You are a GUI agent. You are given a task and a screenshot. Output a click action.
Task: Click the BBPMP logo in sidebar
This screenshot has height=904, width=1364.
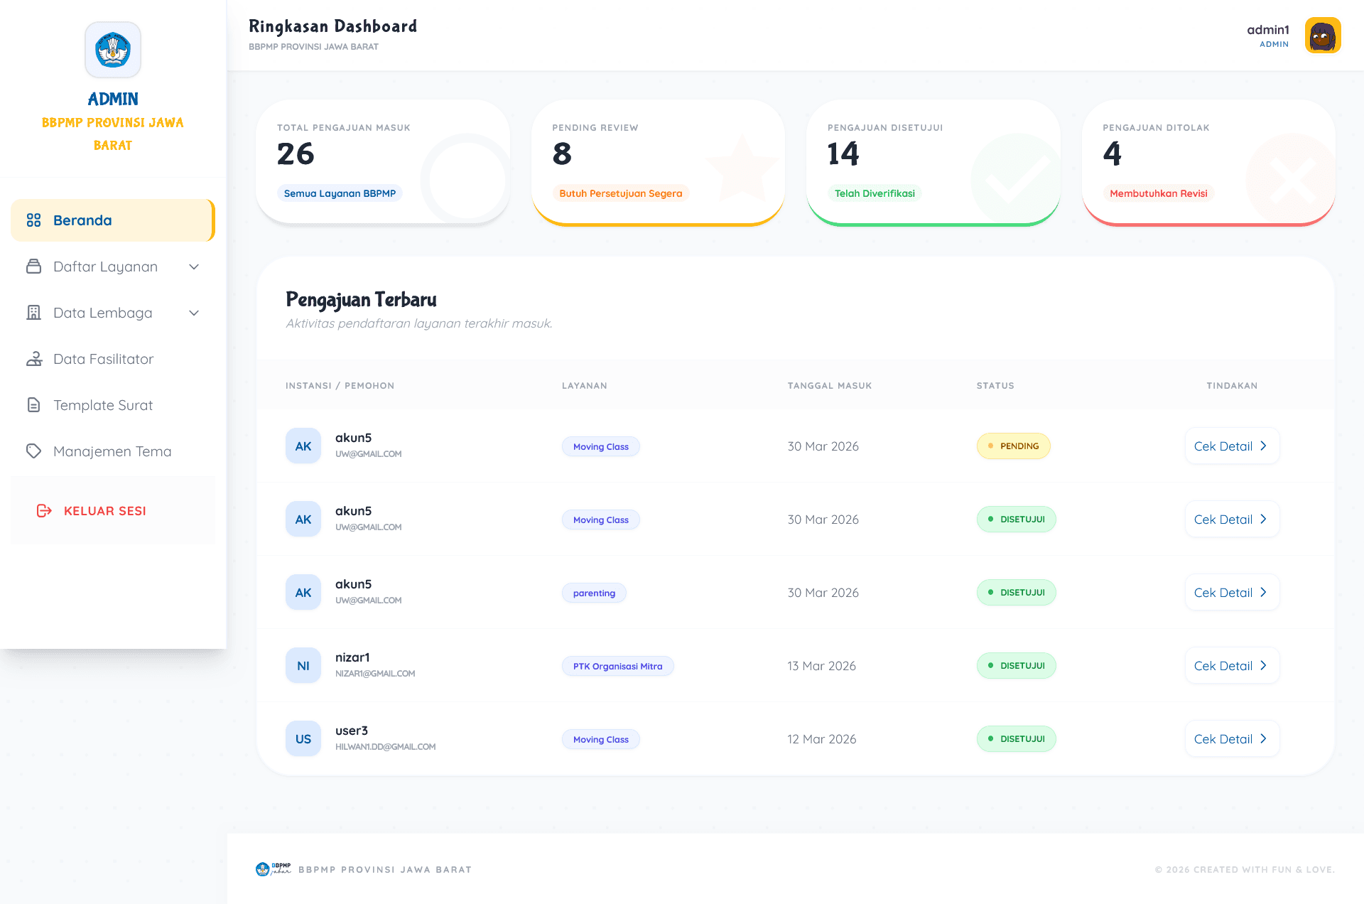pyautogui.click(x=113, y=50)
